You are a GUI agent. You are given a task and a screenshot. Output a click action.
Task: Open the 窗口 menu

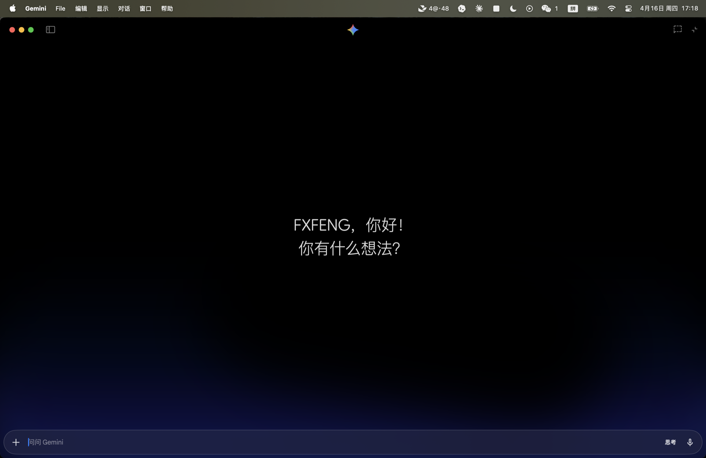point(145,9)
